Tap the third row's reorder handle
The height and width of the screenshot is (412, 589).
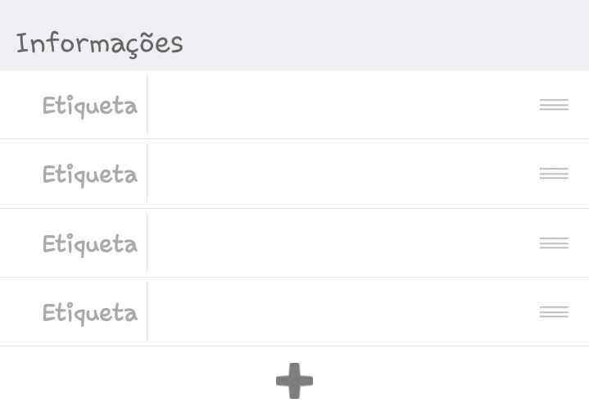point(554,243)
